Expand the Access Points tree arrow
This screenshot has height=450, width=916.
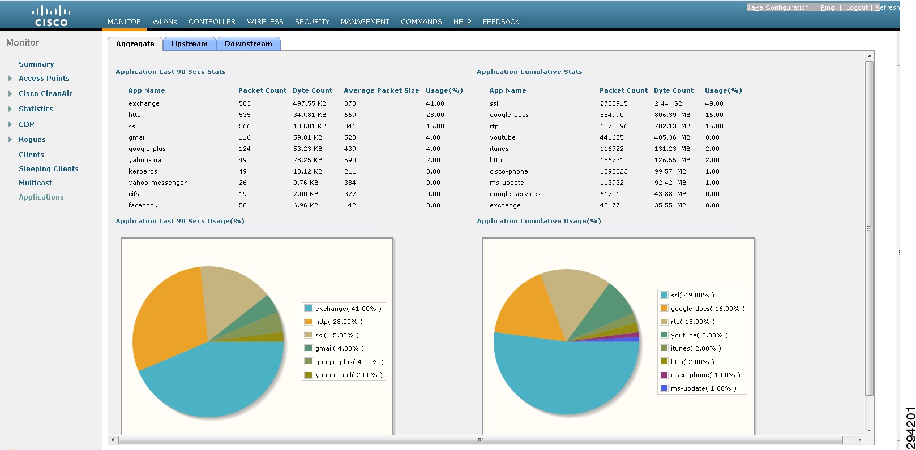(x=10, y=79)
